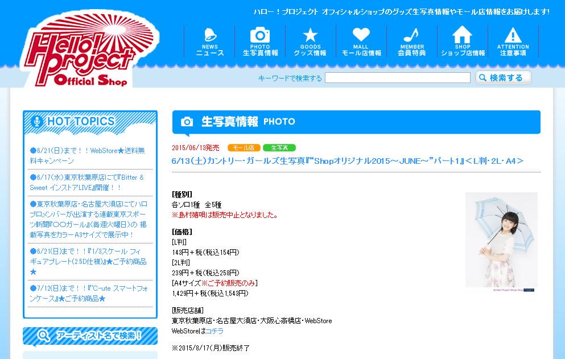
Task: Click the orange モール店 tag
Action: 244,148
